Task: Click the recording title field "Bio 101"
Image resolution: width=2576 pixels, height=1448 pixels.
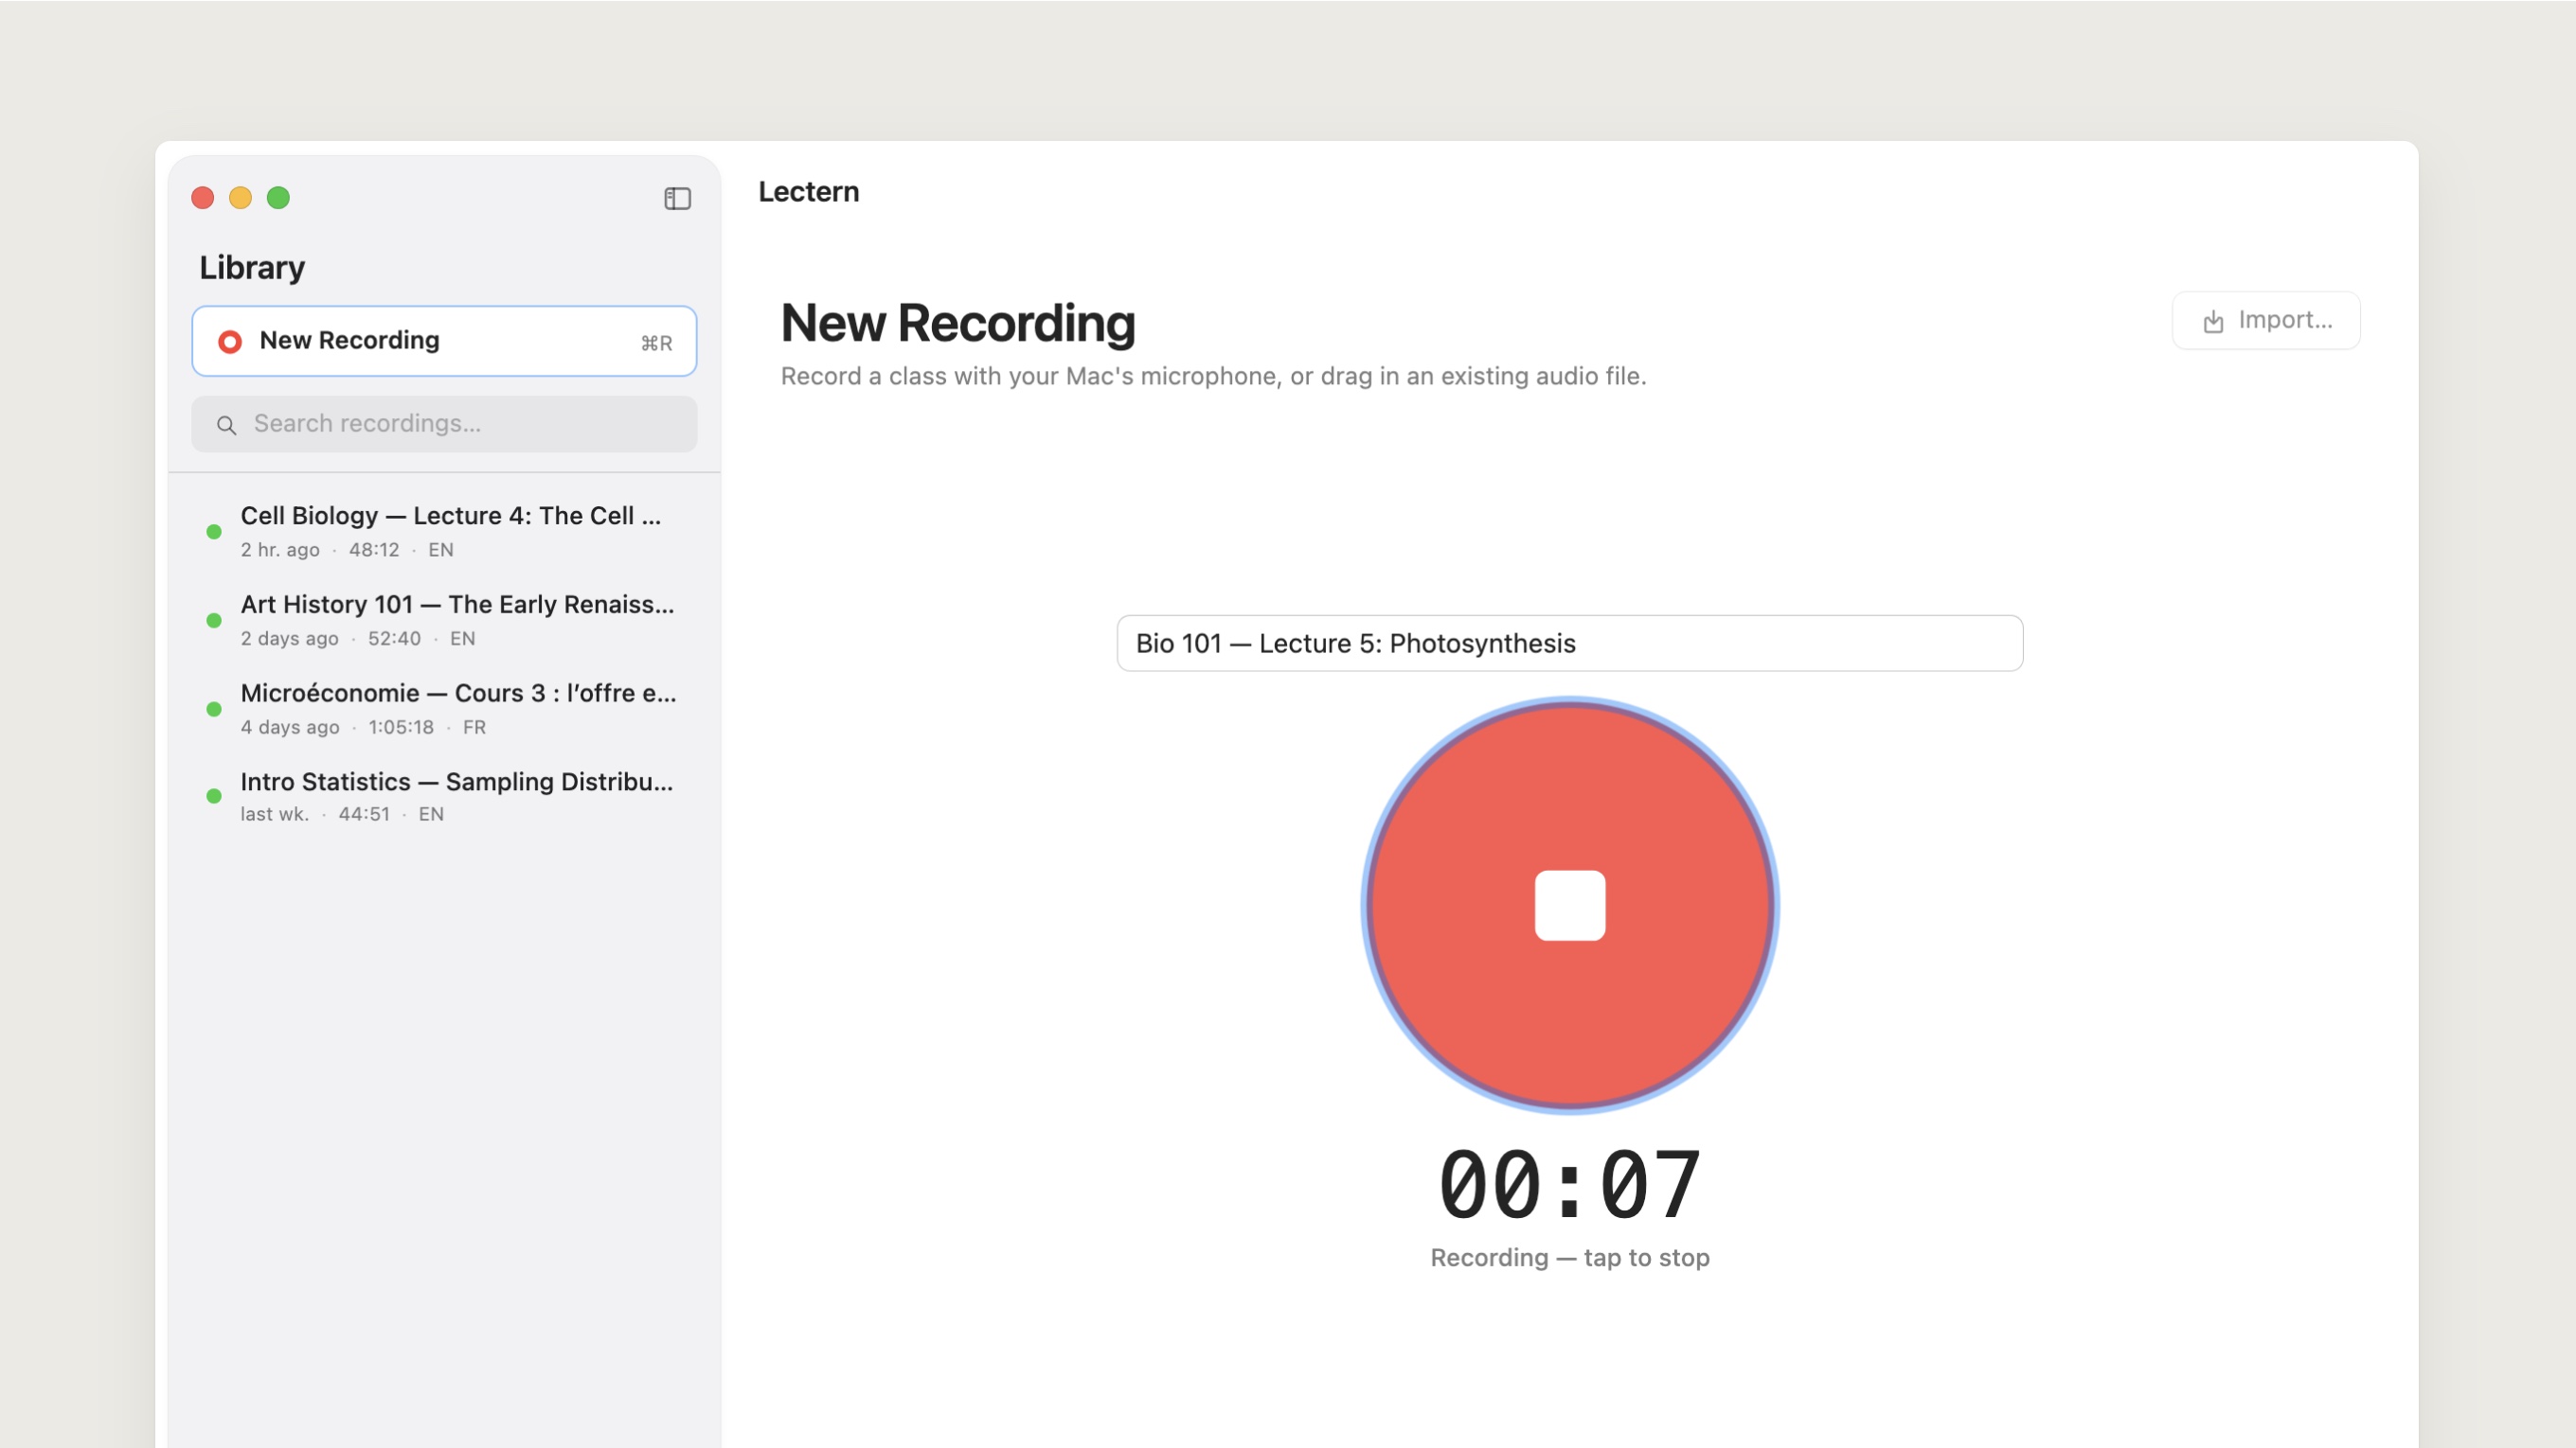Action: point(1569,643)
